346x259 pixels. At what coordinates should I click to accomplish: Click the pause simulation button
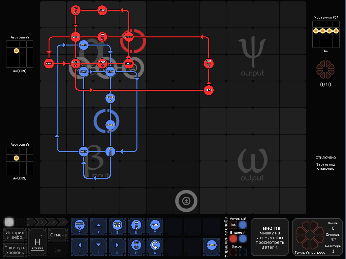(21, 222)
